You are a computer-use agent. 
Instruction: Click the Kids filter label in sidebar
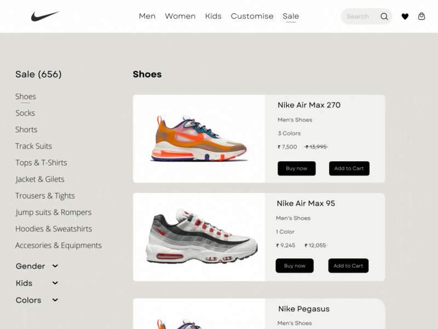(24, 283)
